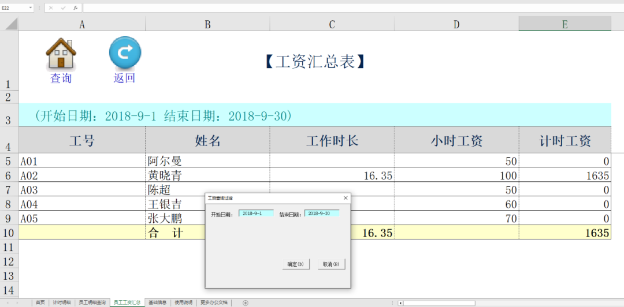Select column E header
The image size is (624, 307).
(564, 24)
